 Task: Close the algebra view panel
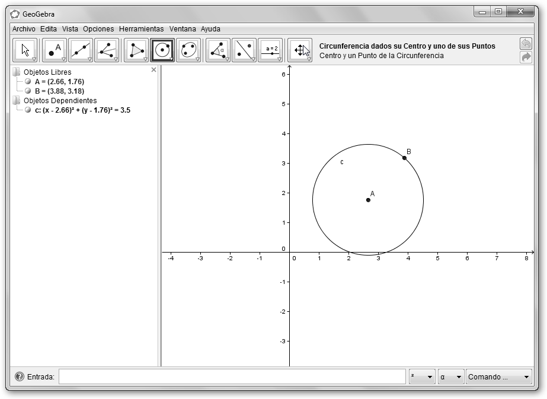pos(154,70)
